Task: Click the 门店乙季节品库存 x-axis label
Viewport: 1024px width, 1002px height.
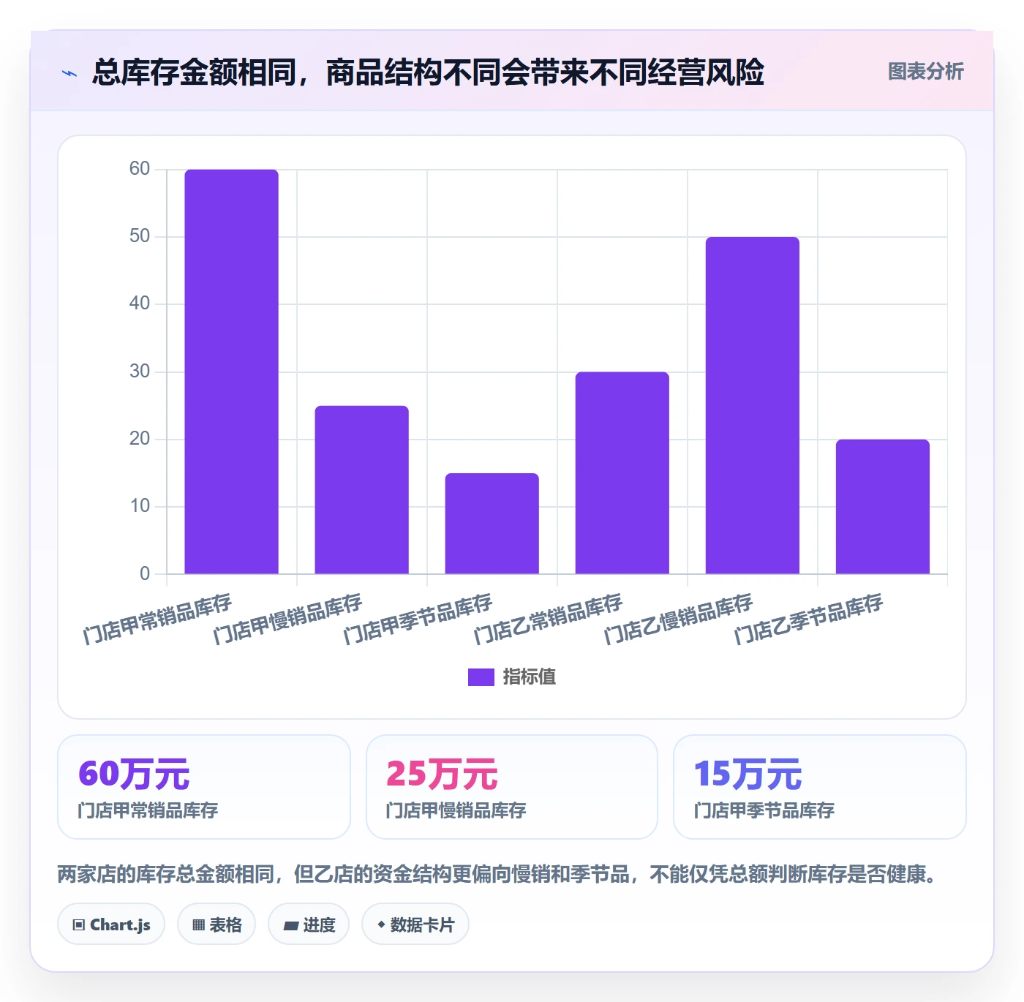Action: (x=808, y=619)
